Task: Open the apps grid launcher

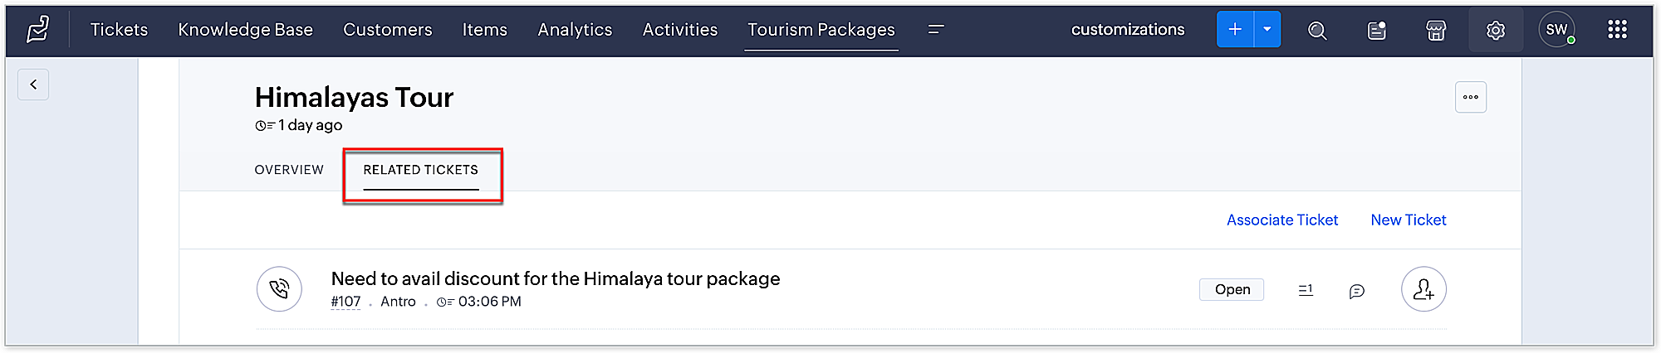Action: coord(1617,30)
